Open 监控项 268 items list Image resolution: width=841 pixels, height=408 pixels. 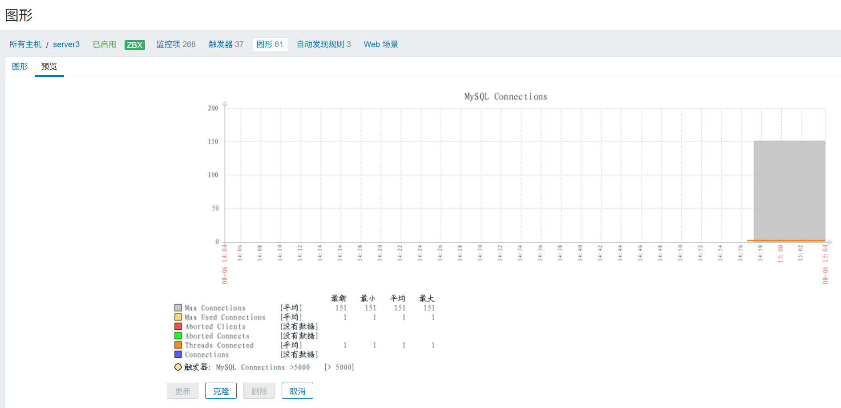pos(176,44)
